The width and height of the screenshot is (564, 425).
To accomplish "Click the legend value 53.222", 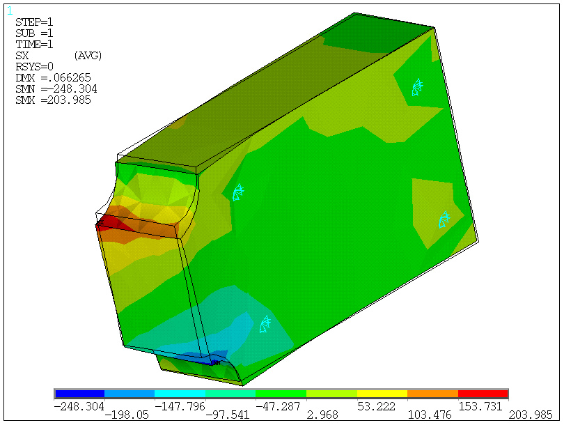I will pyautogui.click(x=376, y=406).
